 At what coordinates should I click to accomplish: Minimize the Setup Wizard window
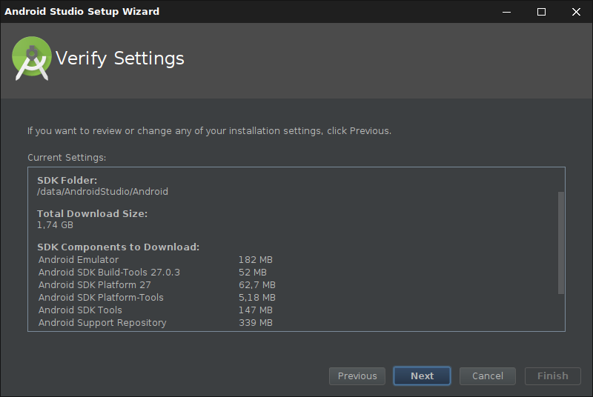(x=507, y=12)
